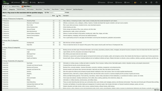Open the Dashboard page
The width and height of the screenshot is (162, 91).
(15, 3)
